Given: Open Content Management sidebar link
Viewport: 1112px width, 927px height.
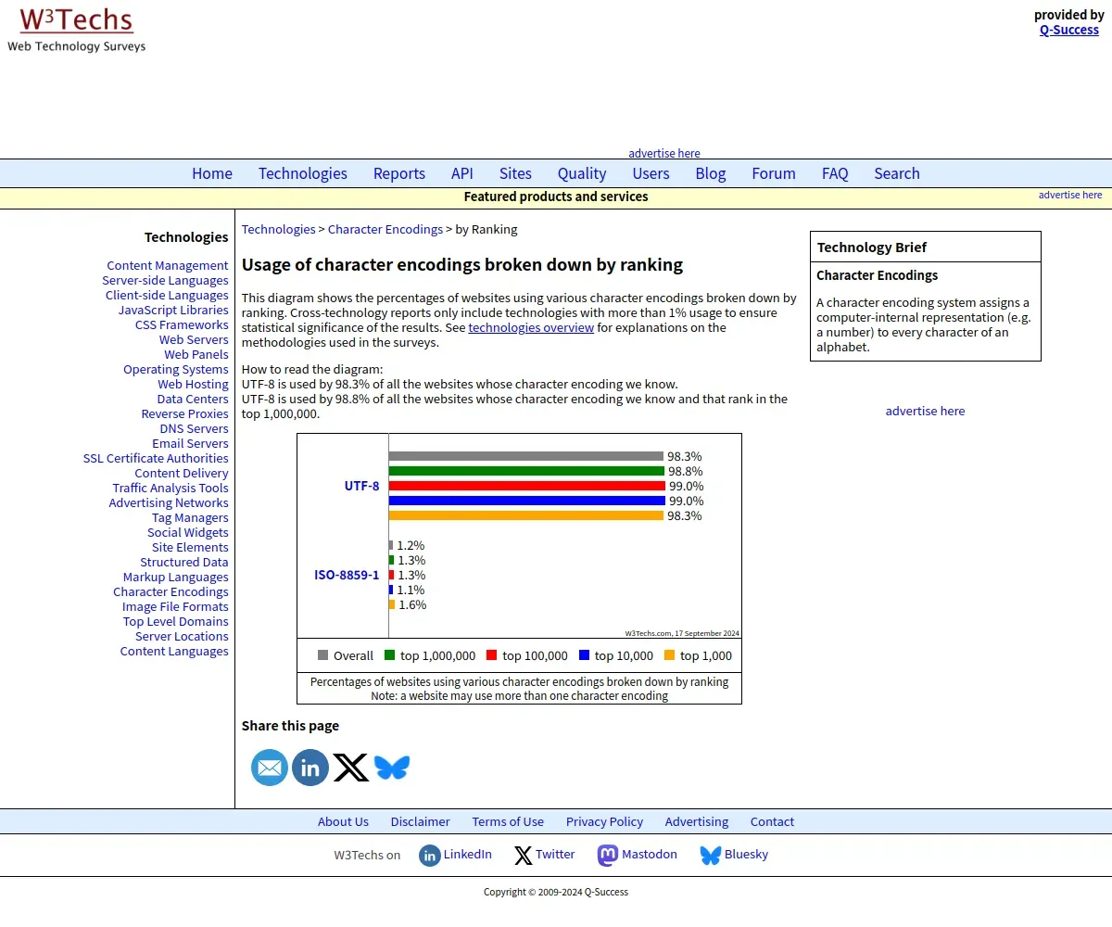Looking at the screenshot, I should (x=168, y=265).
